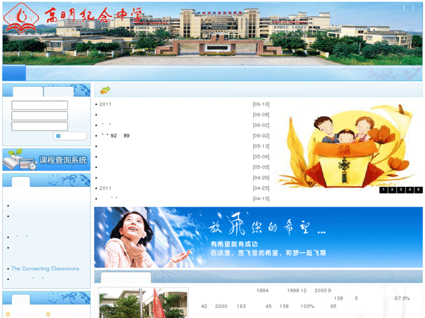Click the highlighted blue item in navigation bar
This screenshot has height=318, width=425.
click(14, 73)
